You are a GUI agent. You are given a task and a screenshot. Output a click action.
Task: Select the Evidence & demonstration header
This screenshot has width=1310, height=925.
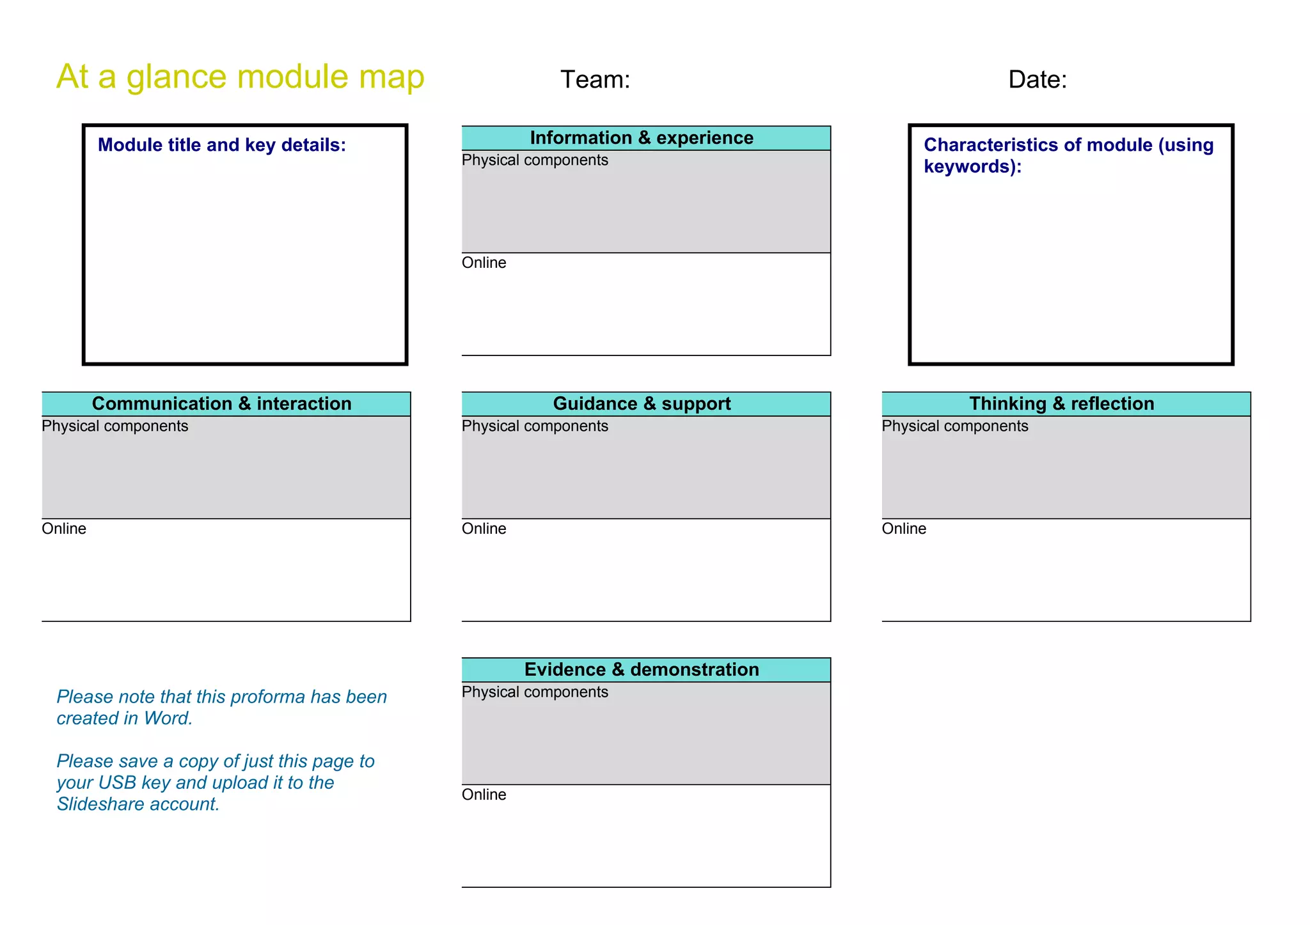642,670
